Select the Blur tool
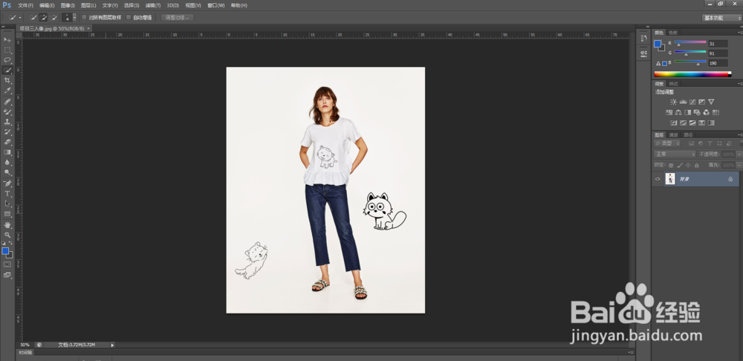The height and width of the screenshot is (361, 743). [x=7, y=163]
